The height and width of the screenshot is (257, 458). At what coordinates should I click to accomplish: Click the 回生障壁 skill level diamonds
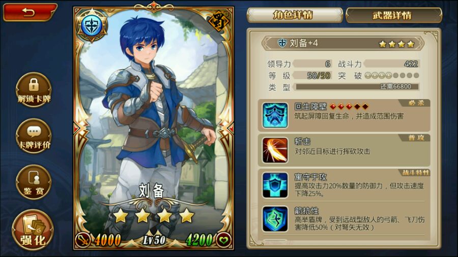[x=349, y=107]
